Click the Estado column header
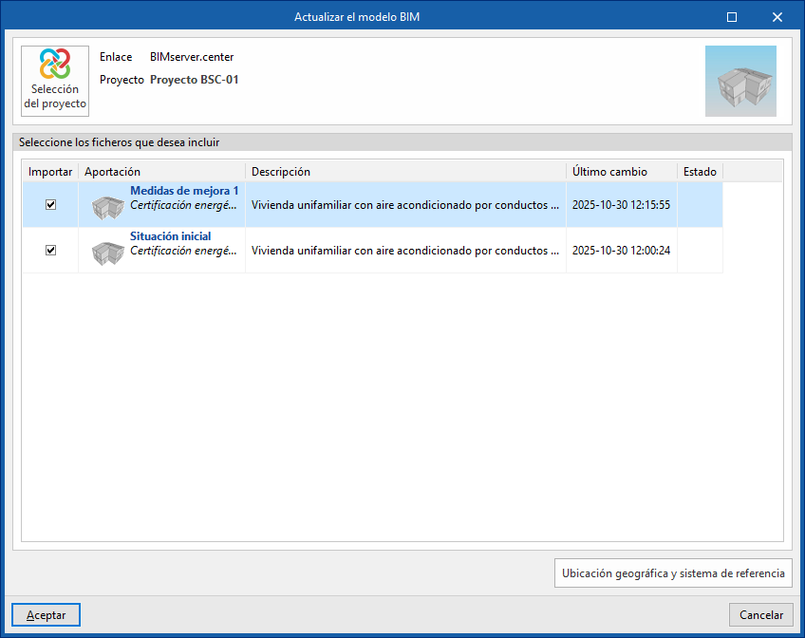The height and width of the screenshot is (638, 805). pyautogui.click(x=701, y=172)
